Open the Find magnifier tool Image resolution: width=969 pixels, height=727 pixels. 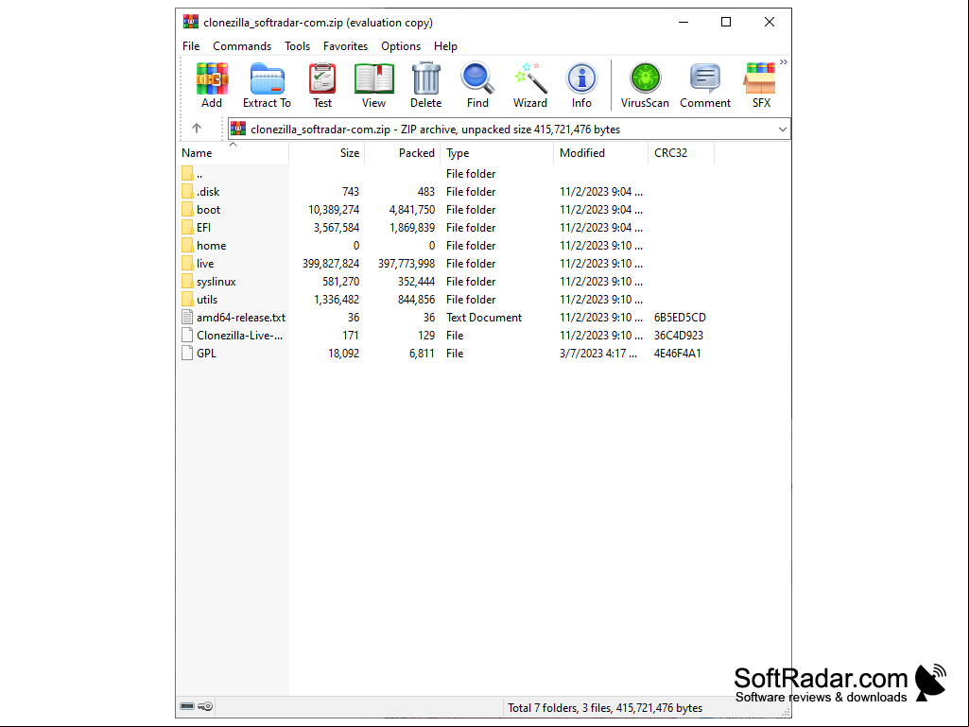(x=477, y=78)
